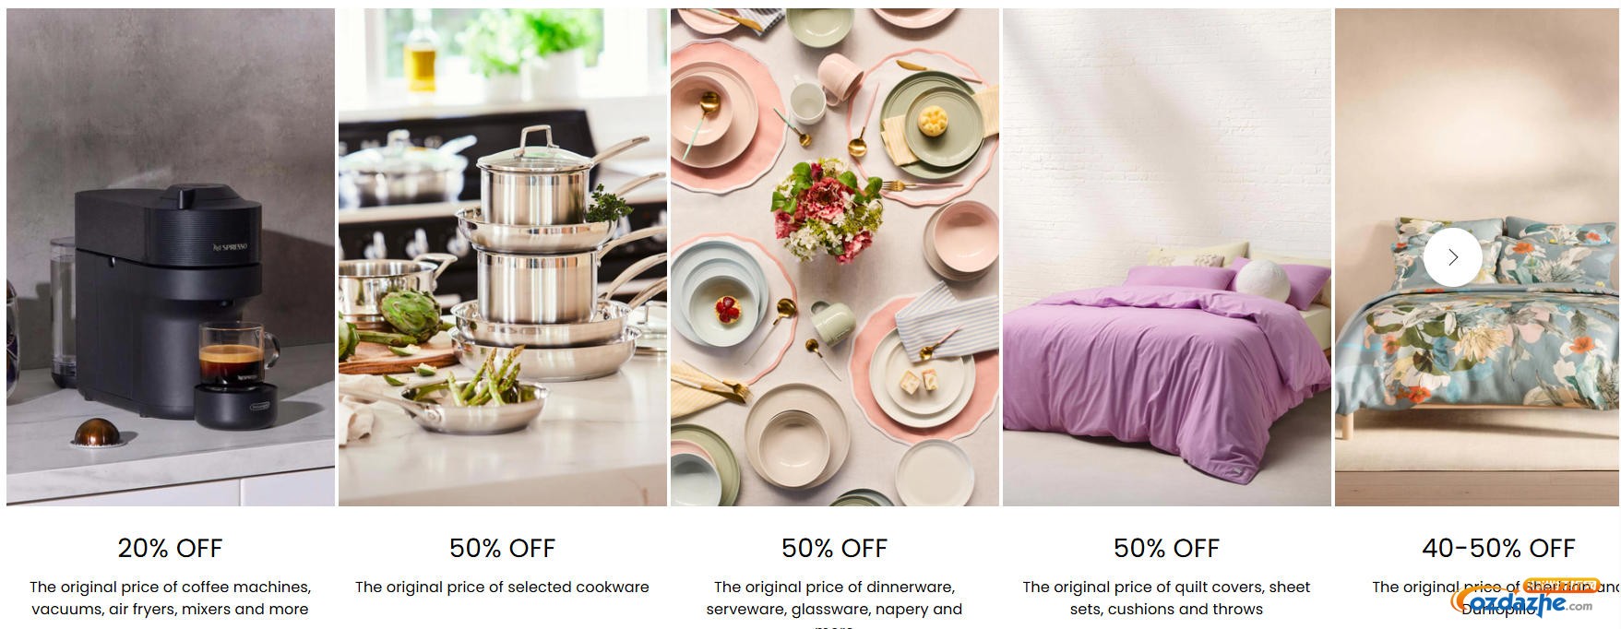Open the pastel dinnerware table image
This screenshot has height=629, width=1621.
point(835,257)
